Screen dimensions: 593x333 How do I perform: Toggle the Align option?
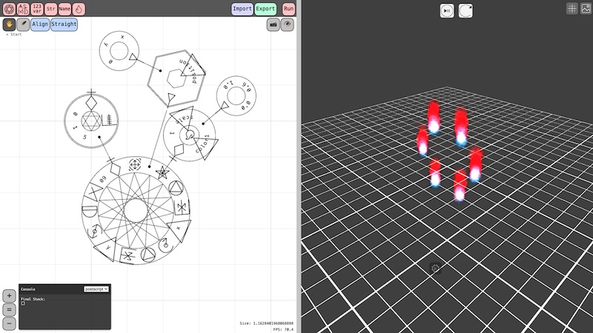40,24
